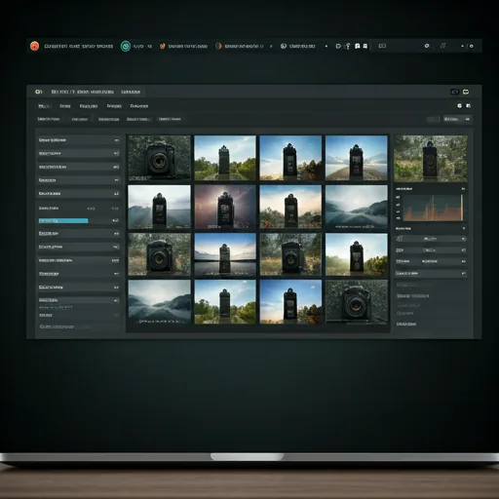Click the red circular icon in the top bar

[34, 46]
